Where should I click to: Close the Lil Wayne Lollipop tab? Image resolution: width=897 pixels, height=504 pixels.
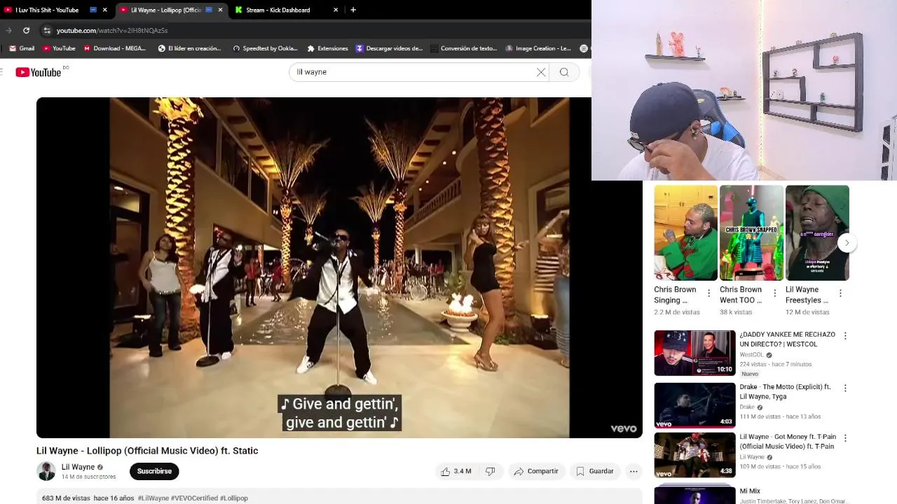click(x=221, y=10)
